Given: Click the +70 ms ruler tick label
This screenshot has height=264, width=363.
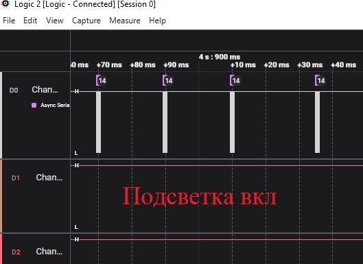Looking at the screenshot, I should (x=109, y=64).
